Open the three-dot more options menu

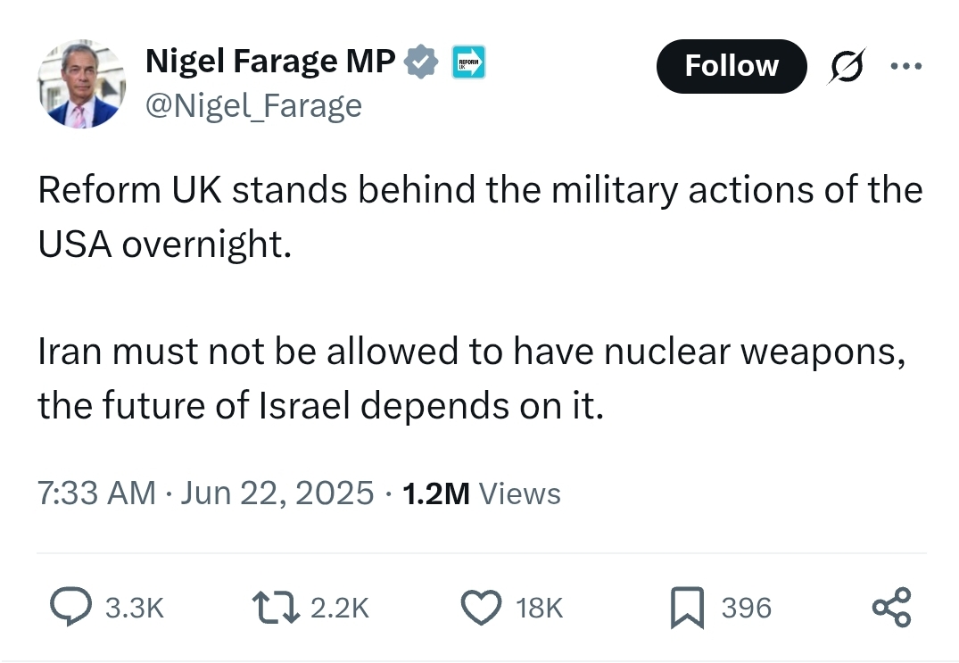pos(905,65)
